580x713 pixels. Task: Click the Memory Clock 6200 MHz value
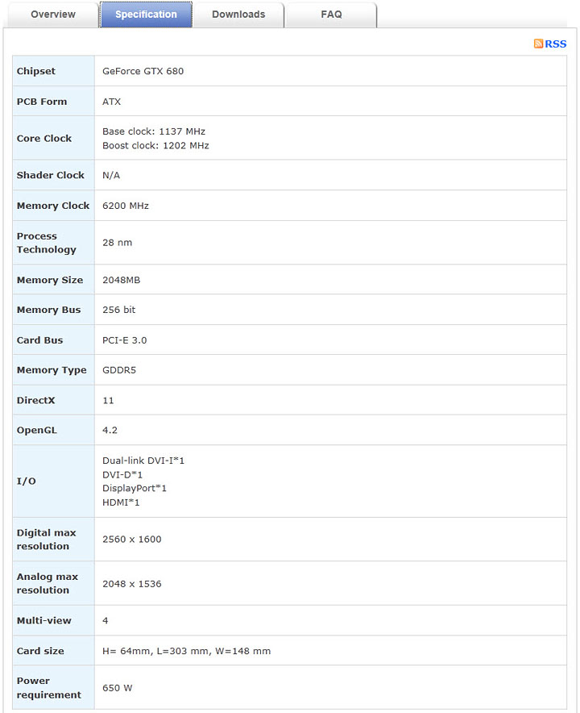tap(126, 206)
